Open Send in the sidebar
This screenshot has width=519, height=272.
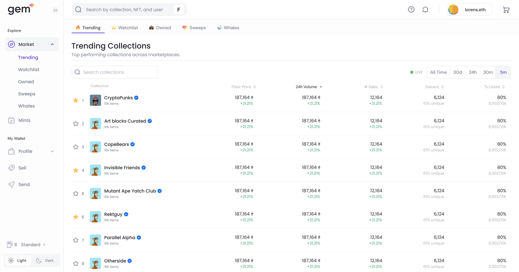19,185
